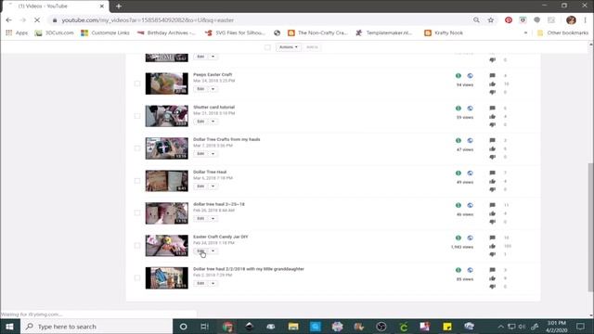Click the globe icon for Dollar Tree Crafts from my hauls
Viewport: 594px width, 334px height.
(x=471, y=140)
